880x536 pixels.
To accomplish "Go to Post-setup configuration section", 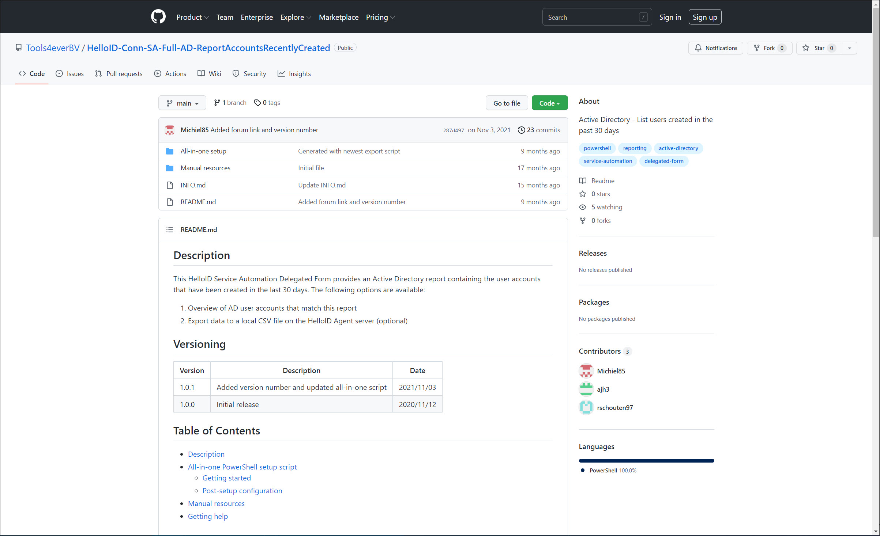I will (x=242, y=490).
